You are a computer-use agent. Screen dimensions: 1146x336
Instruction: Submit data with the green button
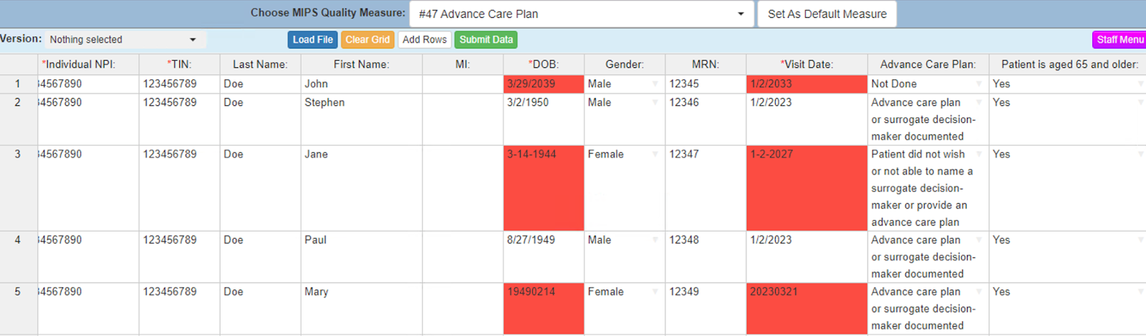point(486,39)
